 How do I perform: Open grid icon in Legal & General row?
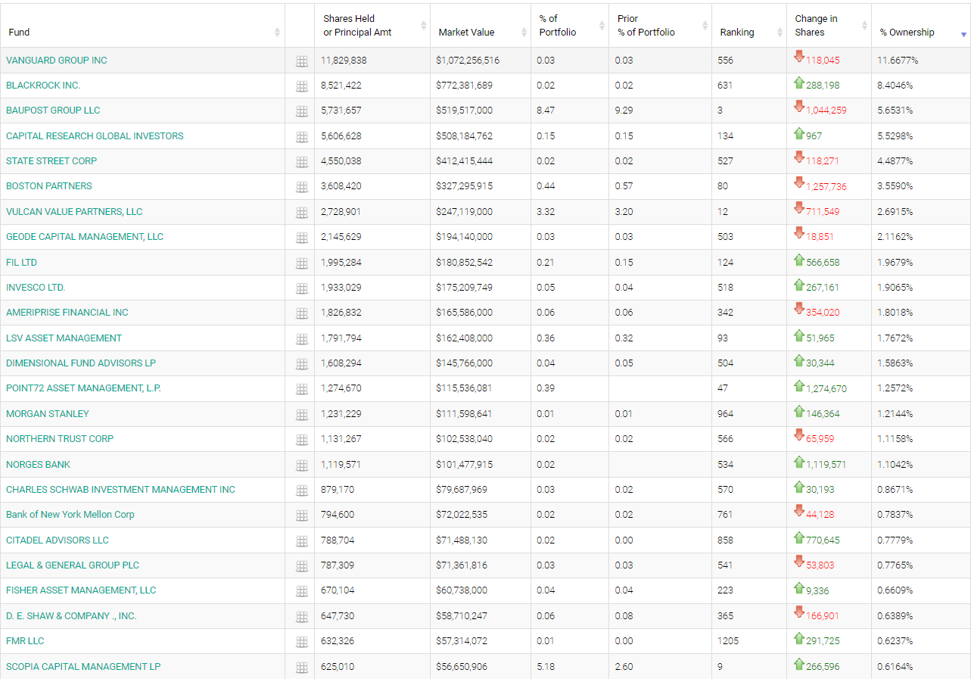[301, 566]
